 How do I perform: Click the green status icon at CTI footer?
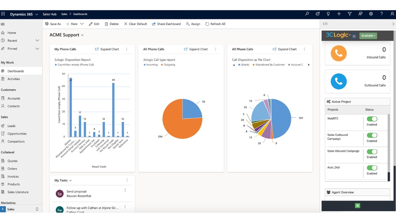tap(358, 206)
